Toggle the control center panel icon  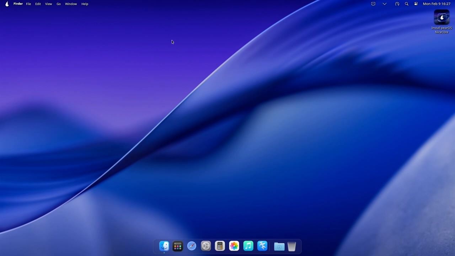416,4
